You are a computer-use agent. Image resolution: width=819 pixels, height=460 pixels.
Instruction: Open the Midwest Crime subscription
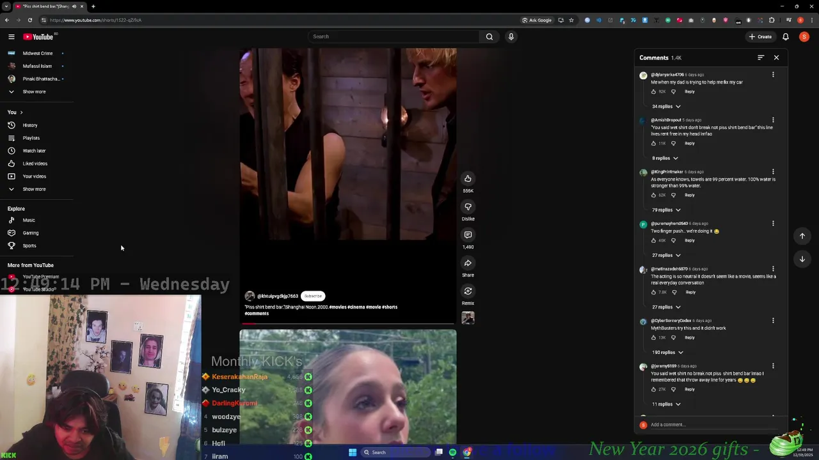pos(38,53)
